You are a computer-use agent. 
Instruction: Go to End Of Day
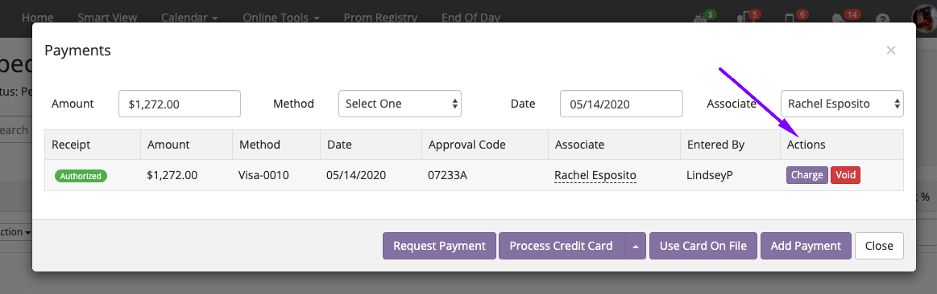(x=471, y=18)
